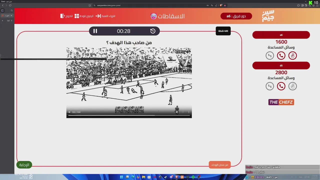Click the 1600 score of team a6
The width and height of the screenshot is (320, 180).
[x=281, y=42]
